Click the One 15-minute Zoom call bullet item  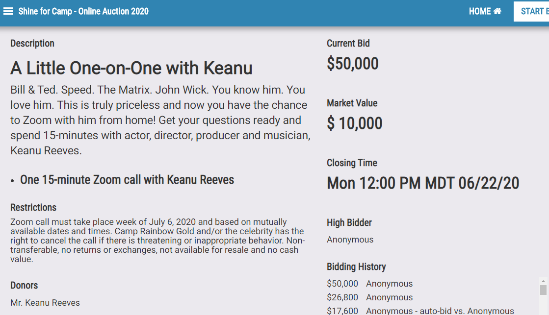click(127, 180)
